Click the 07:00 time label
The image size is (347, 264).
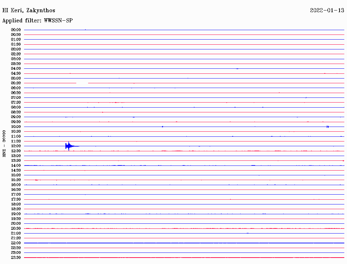pos(16,97)
